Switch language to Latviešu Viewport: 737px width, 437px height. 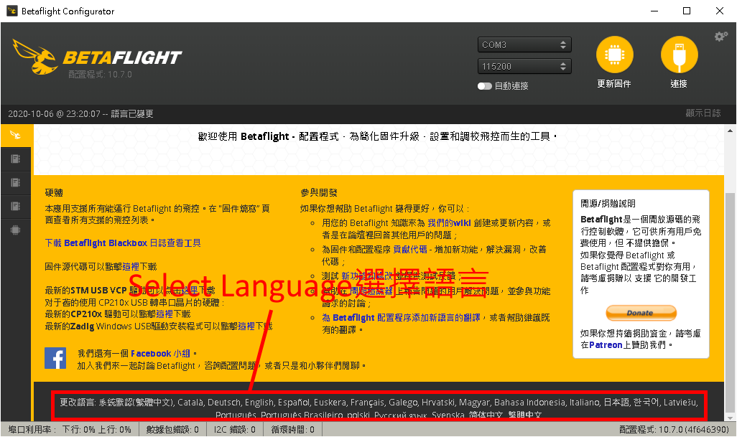tap(680, 403)
